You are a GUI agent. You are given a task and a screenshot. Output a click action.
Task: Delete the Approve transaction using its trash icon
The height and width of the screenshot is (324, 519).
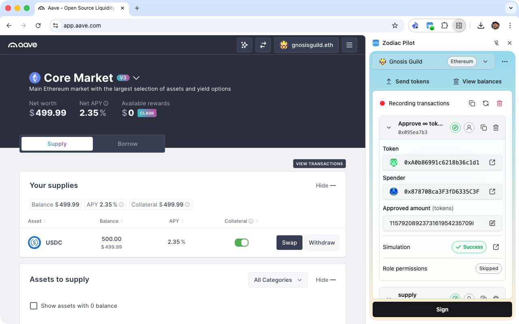496,128
